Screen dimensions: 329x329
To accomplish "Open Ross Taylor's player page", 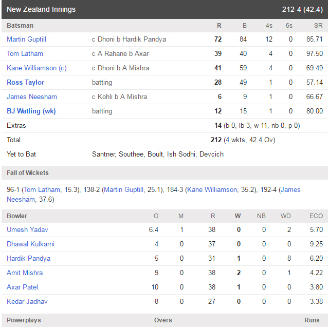I will (25, 82).
